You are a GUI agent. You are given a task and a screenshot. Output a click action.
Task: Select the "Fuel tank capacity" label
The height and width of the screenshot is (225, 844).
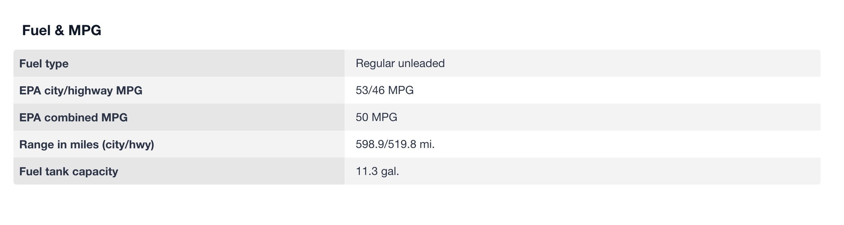coord(69,171)
